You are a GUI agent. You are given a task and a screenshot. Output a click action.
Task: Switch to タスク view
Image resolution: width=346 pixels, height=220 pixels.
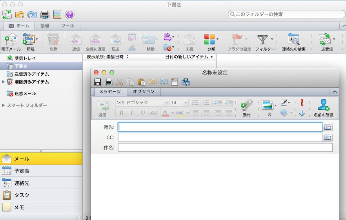click(41, 195)
